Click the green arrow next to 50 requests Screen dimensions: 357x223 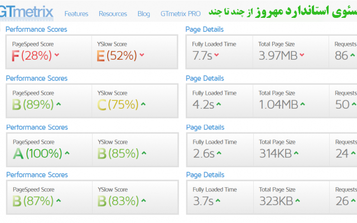click(354, 104)
